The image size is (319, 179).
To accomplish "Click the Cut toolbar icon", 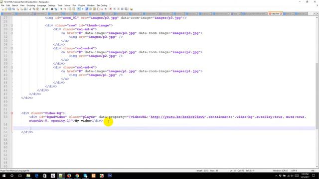I will click(30, 9).
